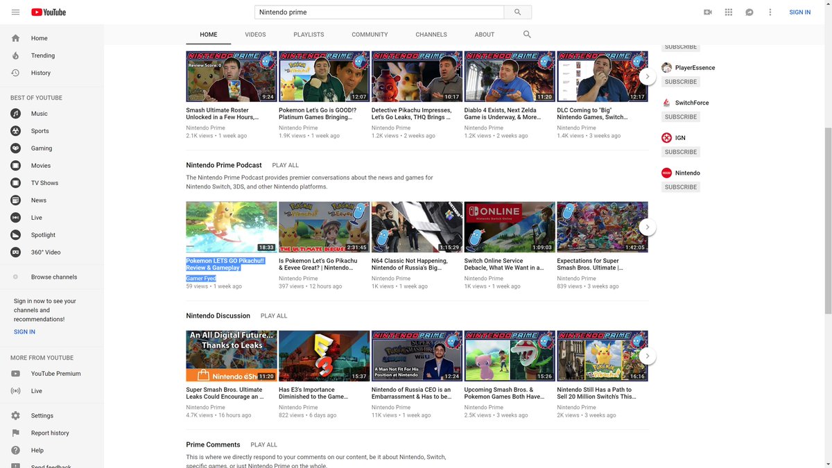Open the Nintendo Prime Podcast section heading

tap(224, 165)
